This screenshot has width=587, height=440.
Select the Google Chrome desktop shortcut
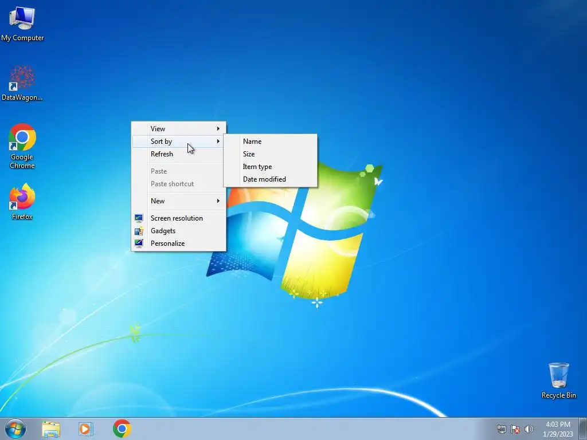pyautogui.click(x=22, y=146)
